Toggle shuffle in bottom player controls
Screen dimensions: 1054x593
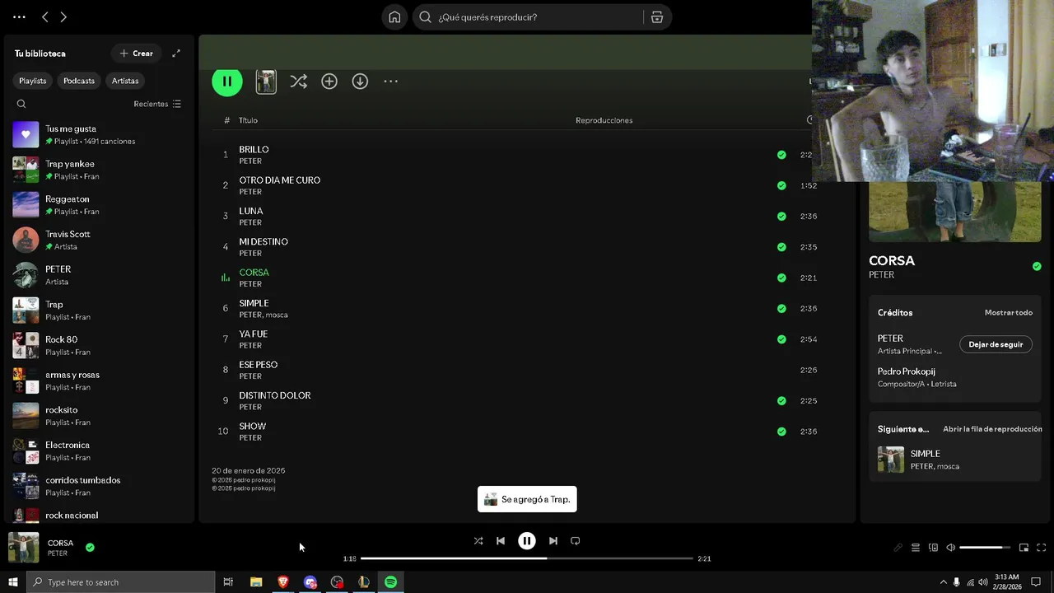(x=478, y=541)
